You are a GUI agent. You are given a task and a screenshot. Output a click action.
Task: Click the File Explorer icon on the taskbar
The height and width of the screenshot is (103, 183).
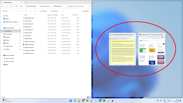pos(79,101)
